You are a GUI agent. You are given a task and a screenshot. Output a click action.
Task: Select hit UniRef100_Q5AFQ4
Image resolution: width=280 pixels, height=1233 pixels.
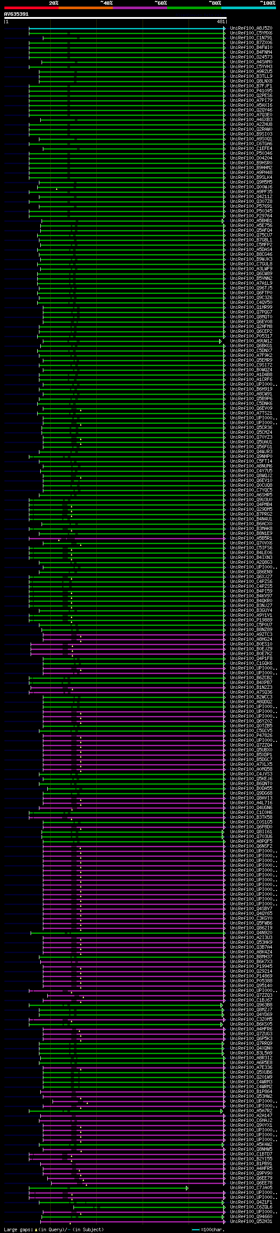click(251, 230)
